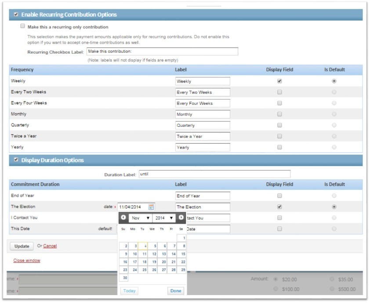This screenshot has width=370, height=303.
Task: Check Display Field for Every Four Weeks
Action: pyautogui.click(x=279, y=103)
